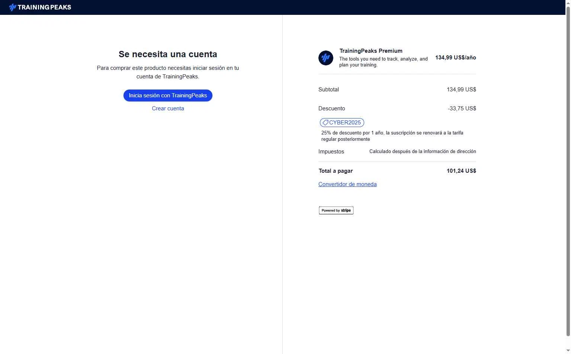Click 'Calculado después de la información de dirección'
This screenshot has width=571, height=354.
click(x=423, y=152)
